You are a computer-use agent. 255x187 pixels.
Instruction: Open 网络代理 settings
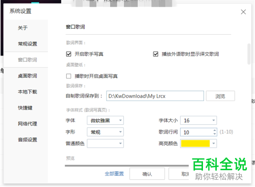tap(28, 124)
